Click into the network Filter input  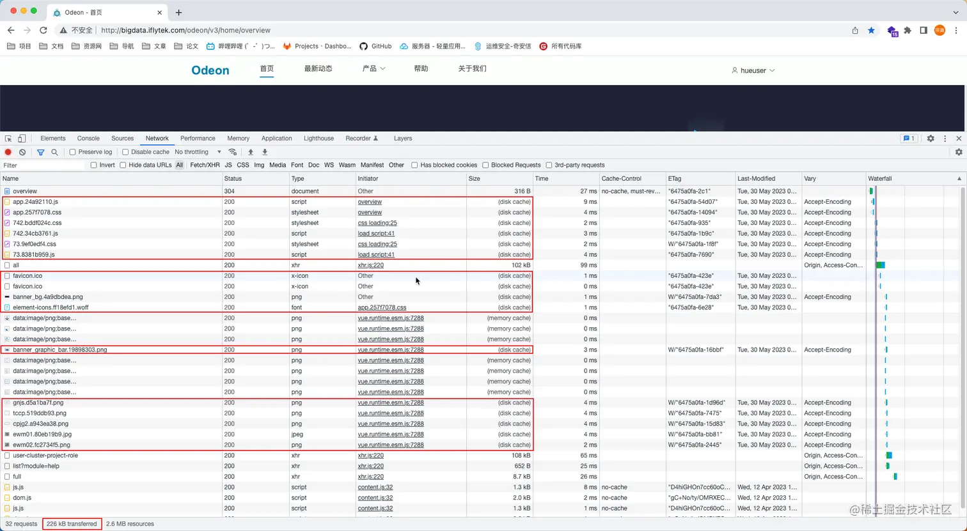pyautogui.click(x=43, y=165)
